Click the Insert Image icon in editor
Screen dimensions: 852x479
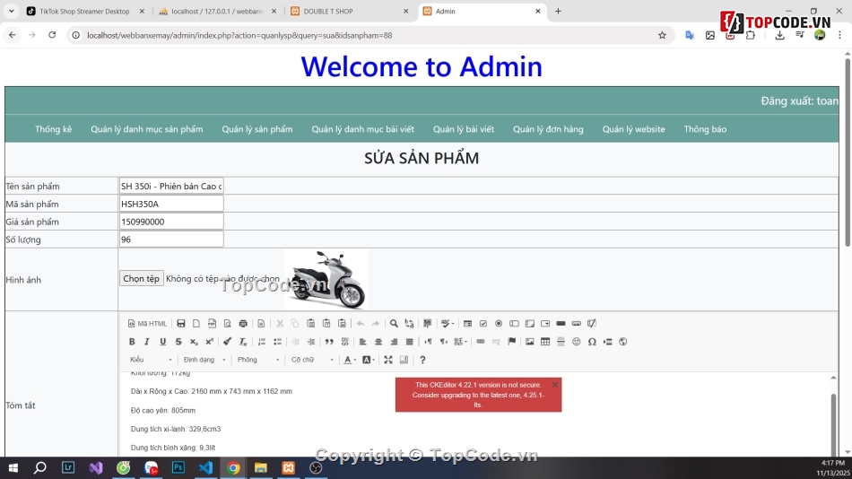click(x=530, y=342)
